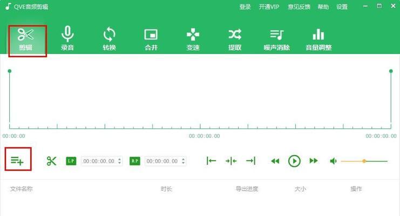Viewport: 400px width, 216px height.
Task: Click the fast forward button
Action: pyautogui.click(x=314, y=161)
